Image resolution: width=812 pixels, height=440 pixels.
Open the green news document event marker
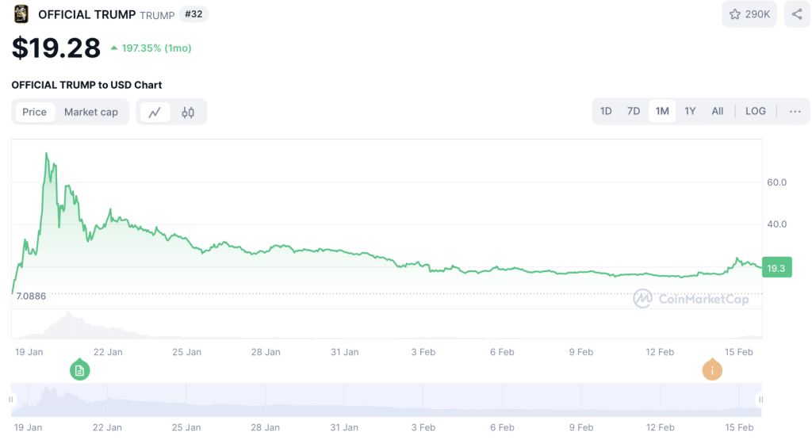pos(80,369)
